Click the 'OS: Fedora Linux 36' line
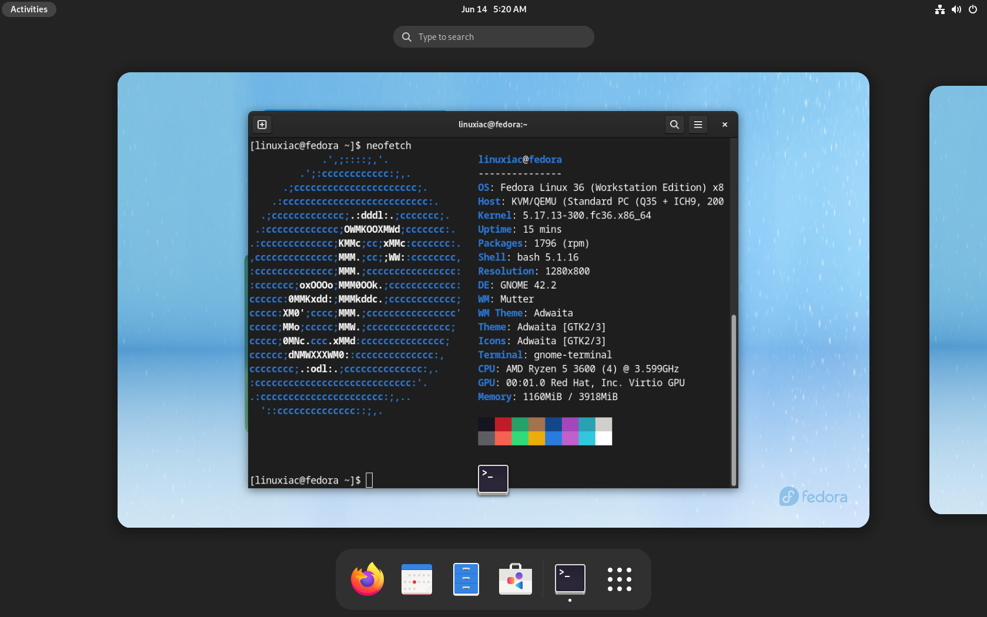 tap(601, 187)
